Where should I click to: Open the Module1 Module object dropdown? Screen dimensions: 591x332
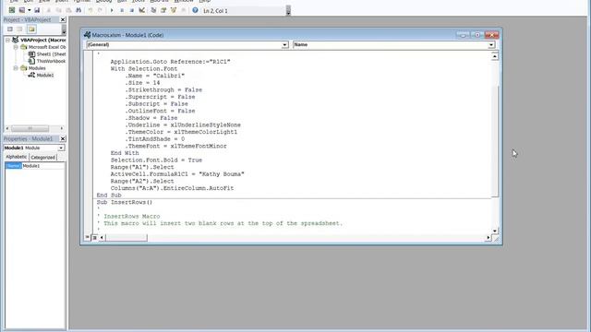coord(61,148)
